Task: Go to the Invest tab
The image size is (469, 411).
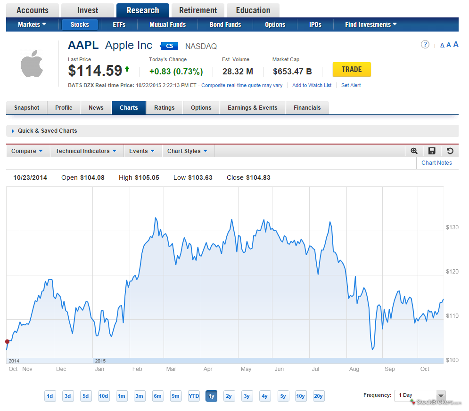Action: (x=88, y=10)
